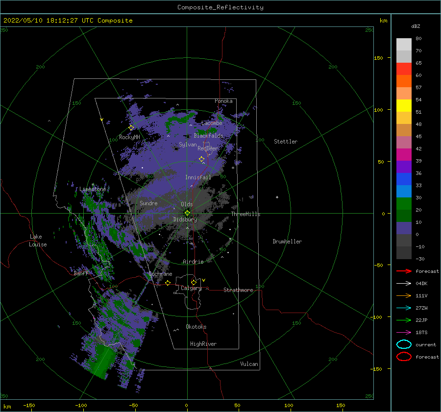
Task: Select the magenta 39-42 dBZ swatch
Action: tap(404, 155)
